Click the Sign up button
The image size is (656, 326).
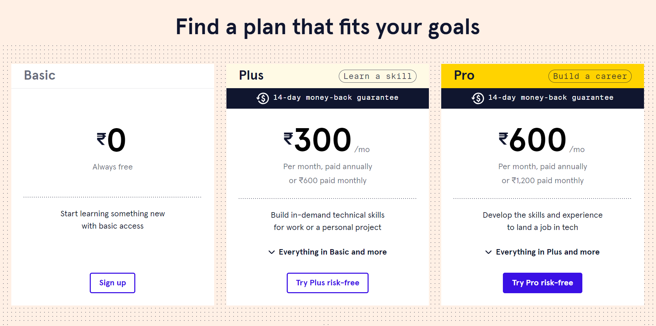[112, 283]
